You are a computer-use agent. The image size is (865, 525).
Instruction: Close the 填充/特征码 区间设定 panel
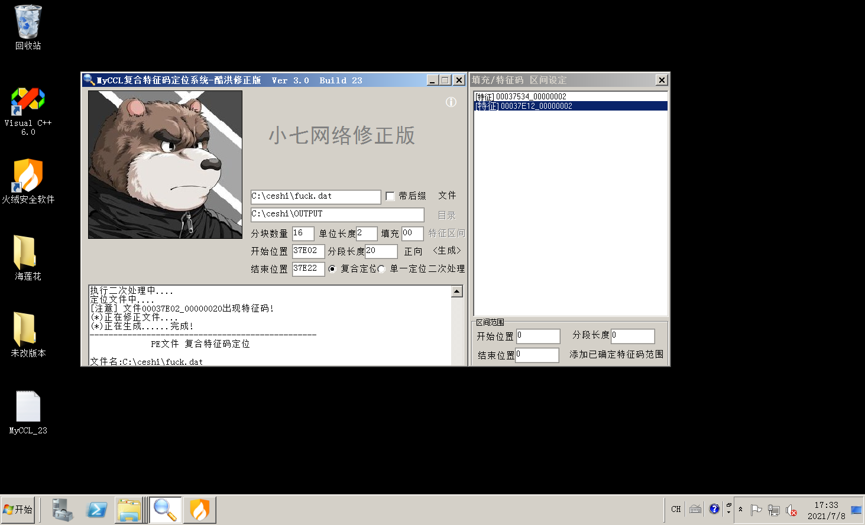(x=662, y=80)
